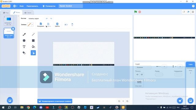Image resolution: width=196 pixels, height=110 pixels.
Task: Switch to large stage layout
Action: 188,12
